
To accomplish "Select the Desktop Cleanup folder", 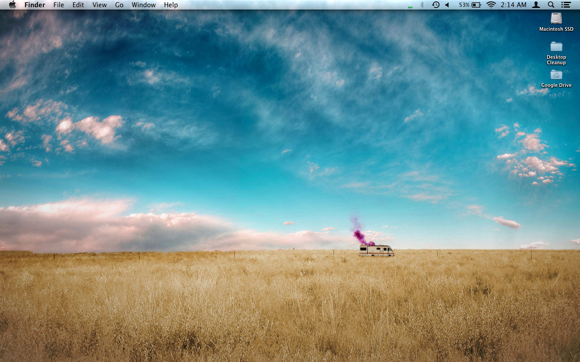I will click(x=556, y=47).
